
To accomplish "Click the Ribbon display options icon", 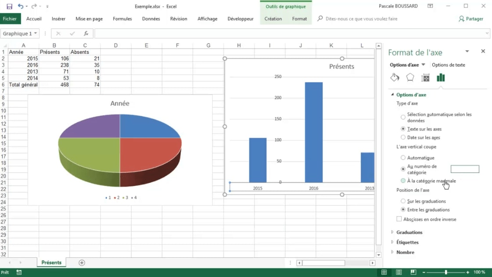I will (x=430, y=6).
